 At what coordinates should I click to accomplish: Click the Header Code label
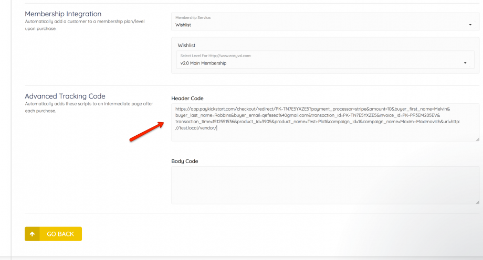pos(187,99)
